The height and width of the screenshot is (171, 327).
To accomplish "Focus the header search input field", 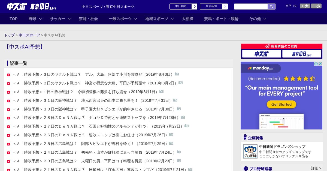I will tap(251, 7).
